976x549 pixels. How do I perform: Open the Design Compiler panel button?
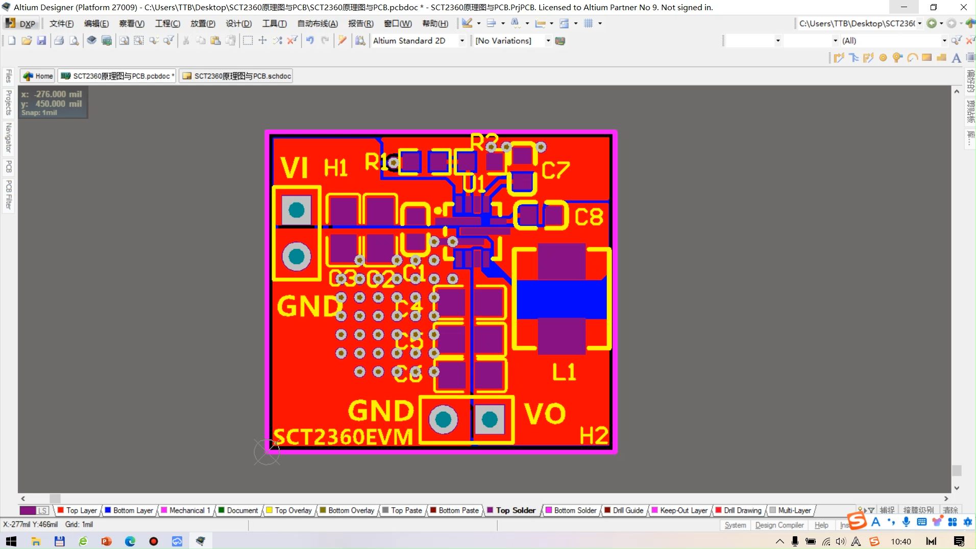click(779, 525)
